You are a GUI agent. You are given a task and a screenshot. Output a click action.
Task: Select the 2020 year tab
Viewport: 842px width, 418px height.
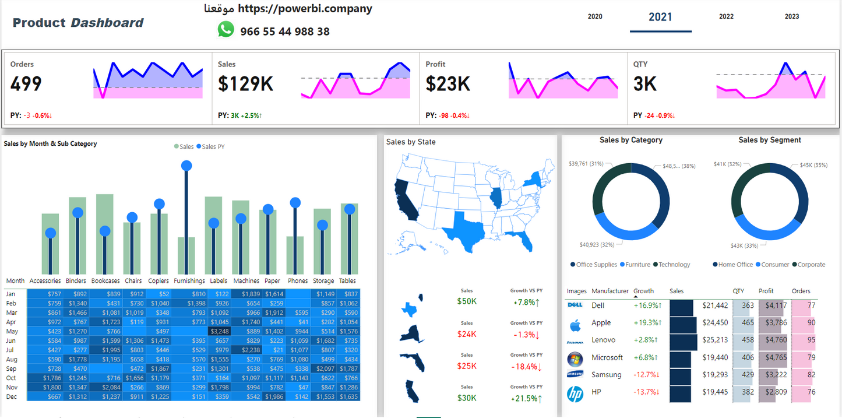(595, 17)
